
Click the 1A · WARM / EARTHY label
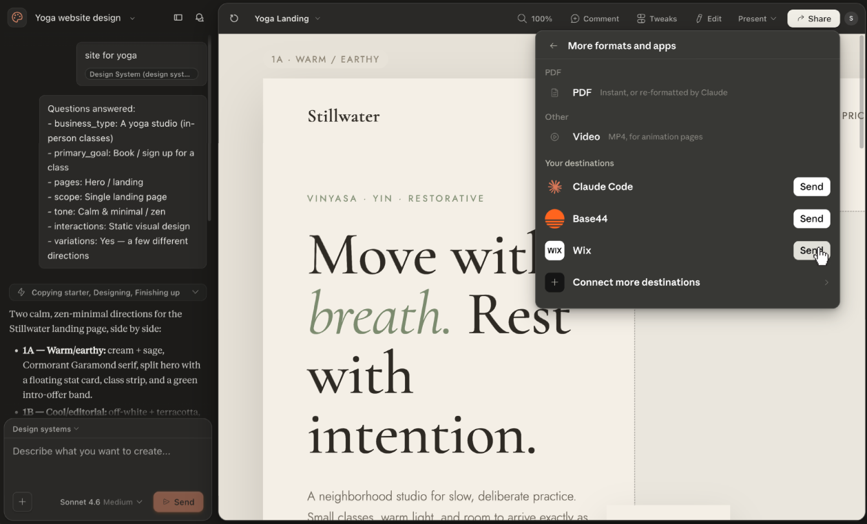coord(325,59)
